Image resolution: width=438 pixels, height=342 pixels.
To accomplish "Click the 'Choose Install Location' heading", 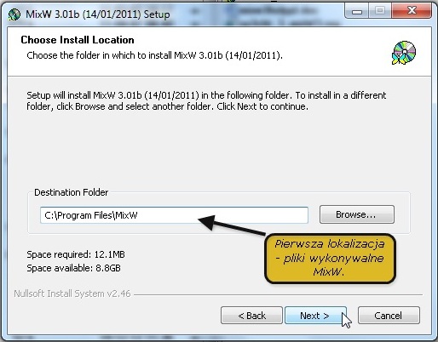I will click(x=78, y=40).
